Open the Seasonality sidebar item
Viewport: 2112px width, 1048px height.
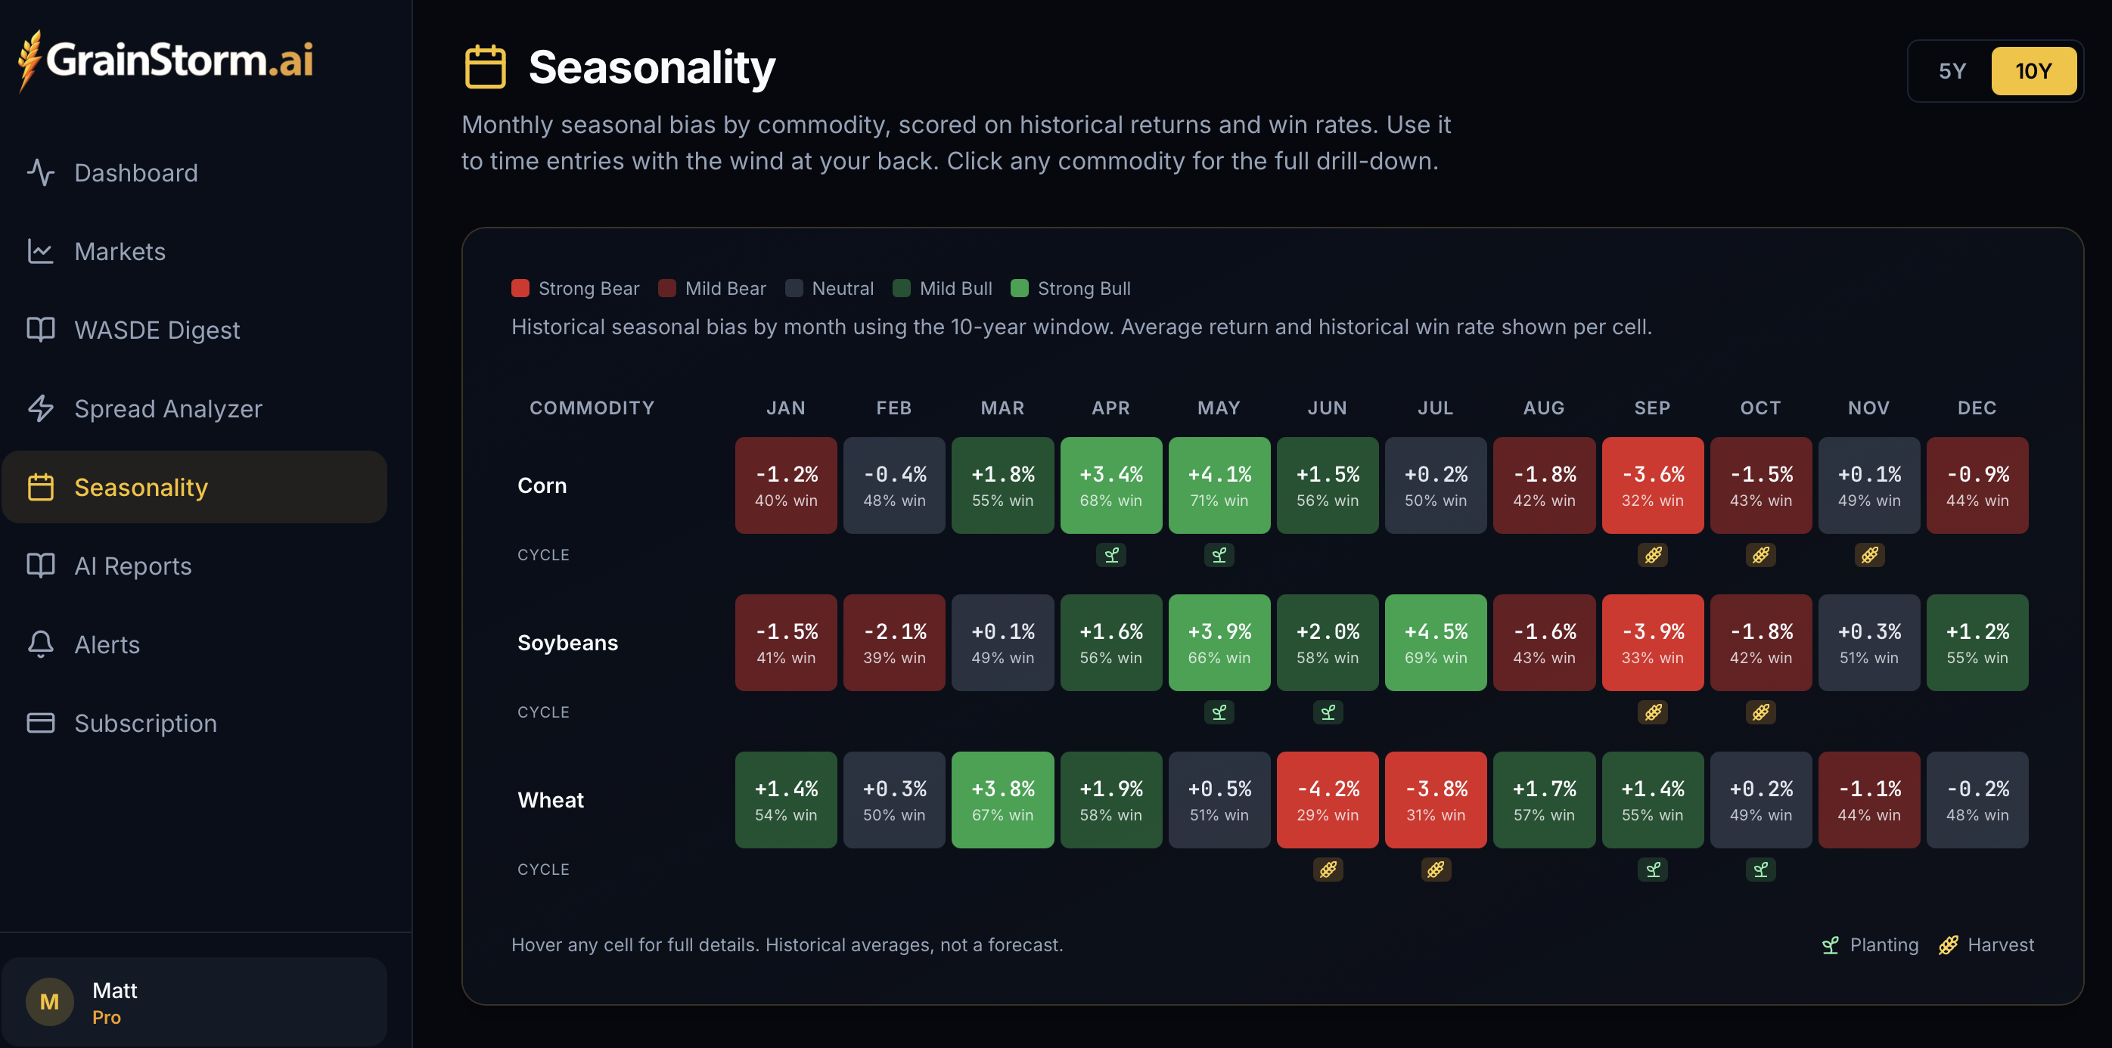click(x=194, y=488)
